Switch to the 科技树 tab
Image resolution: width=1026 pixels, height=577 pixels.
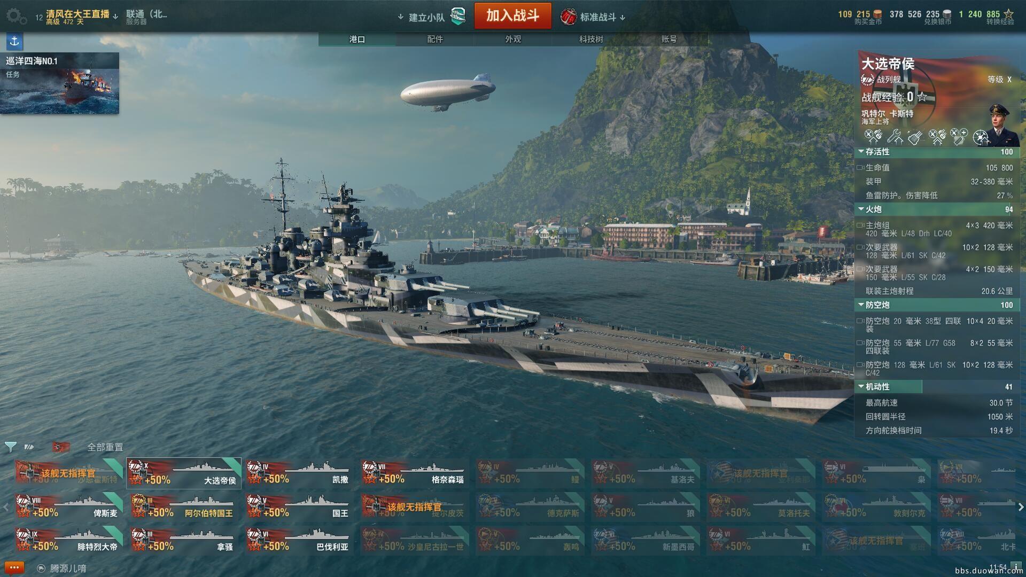point(591,39)
